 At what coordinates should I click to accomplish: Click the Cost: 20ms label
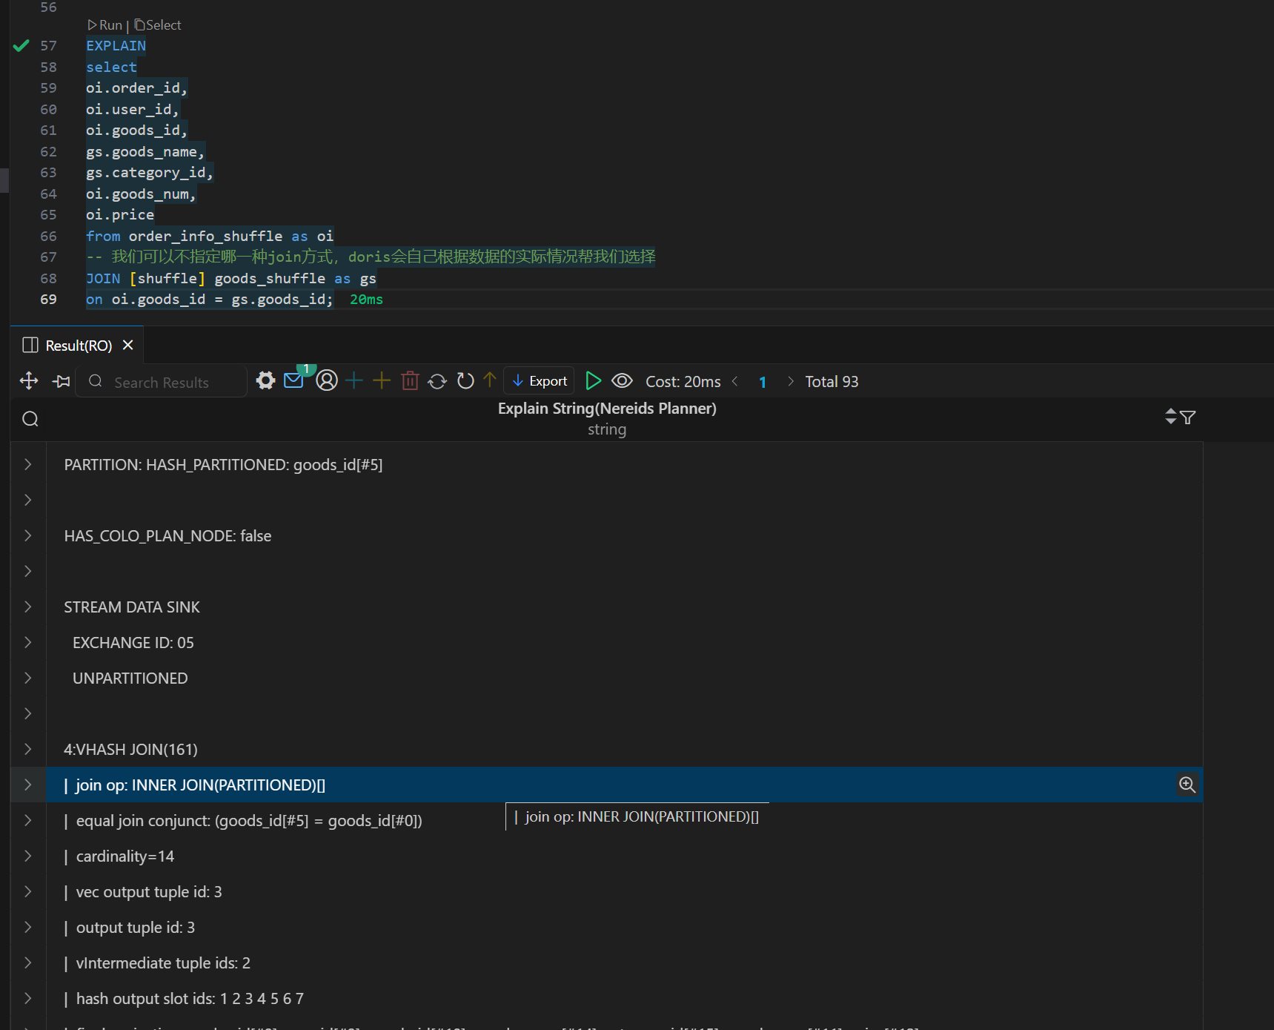point(683,382)
